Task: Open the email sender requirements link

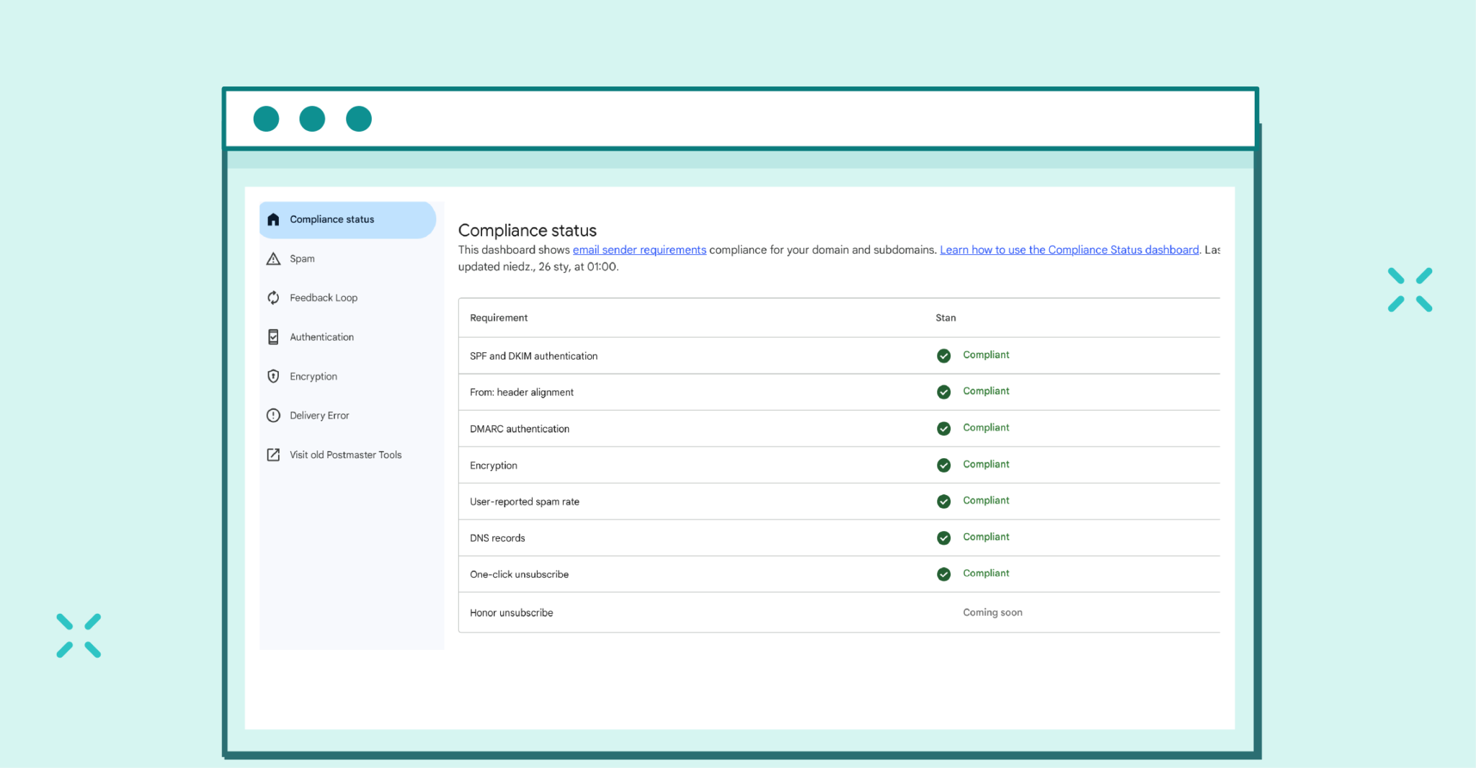Action: point(639,249)
